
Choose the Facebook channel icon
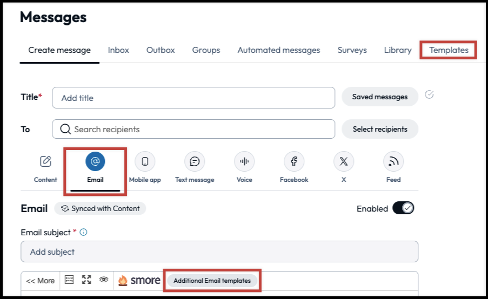pyautogui.click(x=294, y=161)
